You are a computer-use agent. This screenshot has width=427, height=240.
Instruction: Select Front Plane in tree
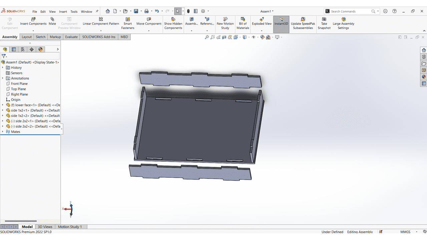coord(19,83)
